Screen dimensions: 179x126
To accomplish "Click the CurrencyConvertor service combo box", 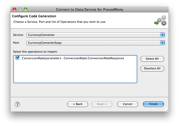I will click(96, 35).
